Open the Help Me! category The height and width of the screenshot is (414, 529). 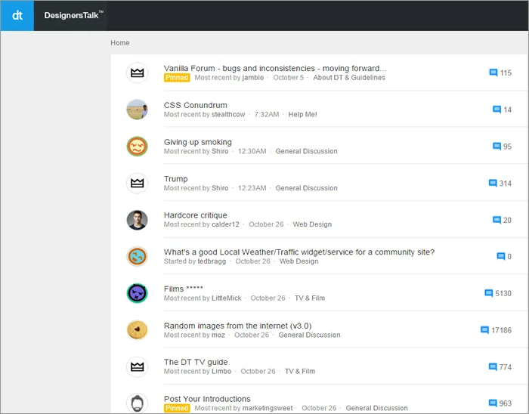pyautogui.click(x=302, y=114)
